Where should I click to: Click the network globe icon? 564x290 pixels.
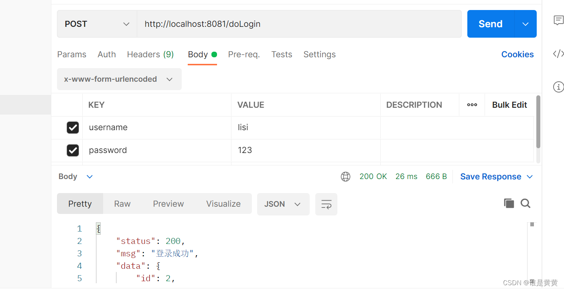click(345, 177)
